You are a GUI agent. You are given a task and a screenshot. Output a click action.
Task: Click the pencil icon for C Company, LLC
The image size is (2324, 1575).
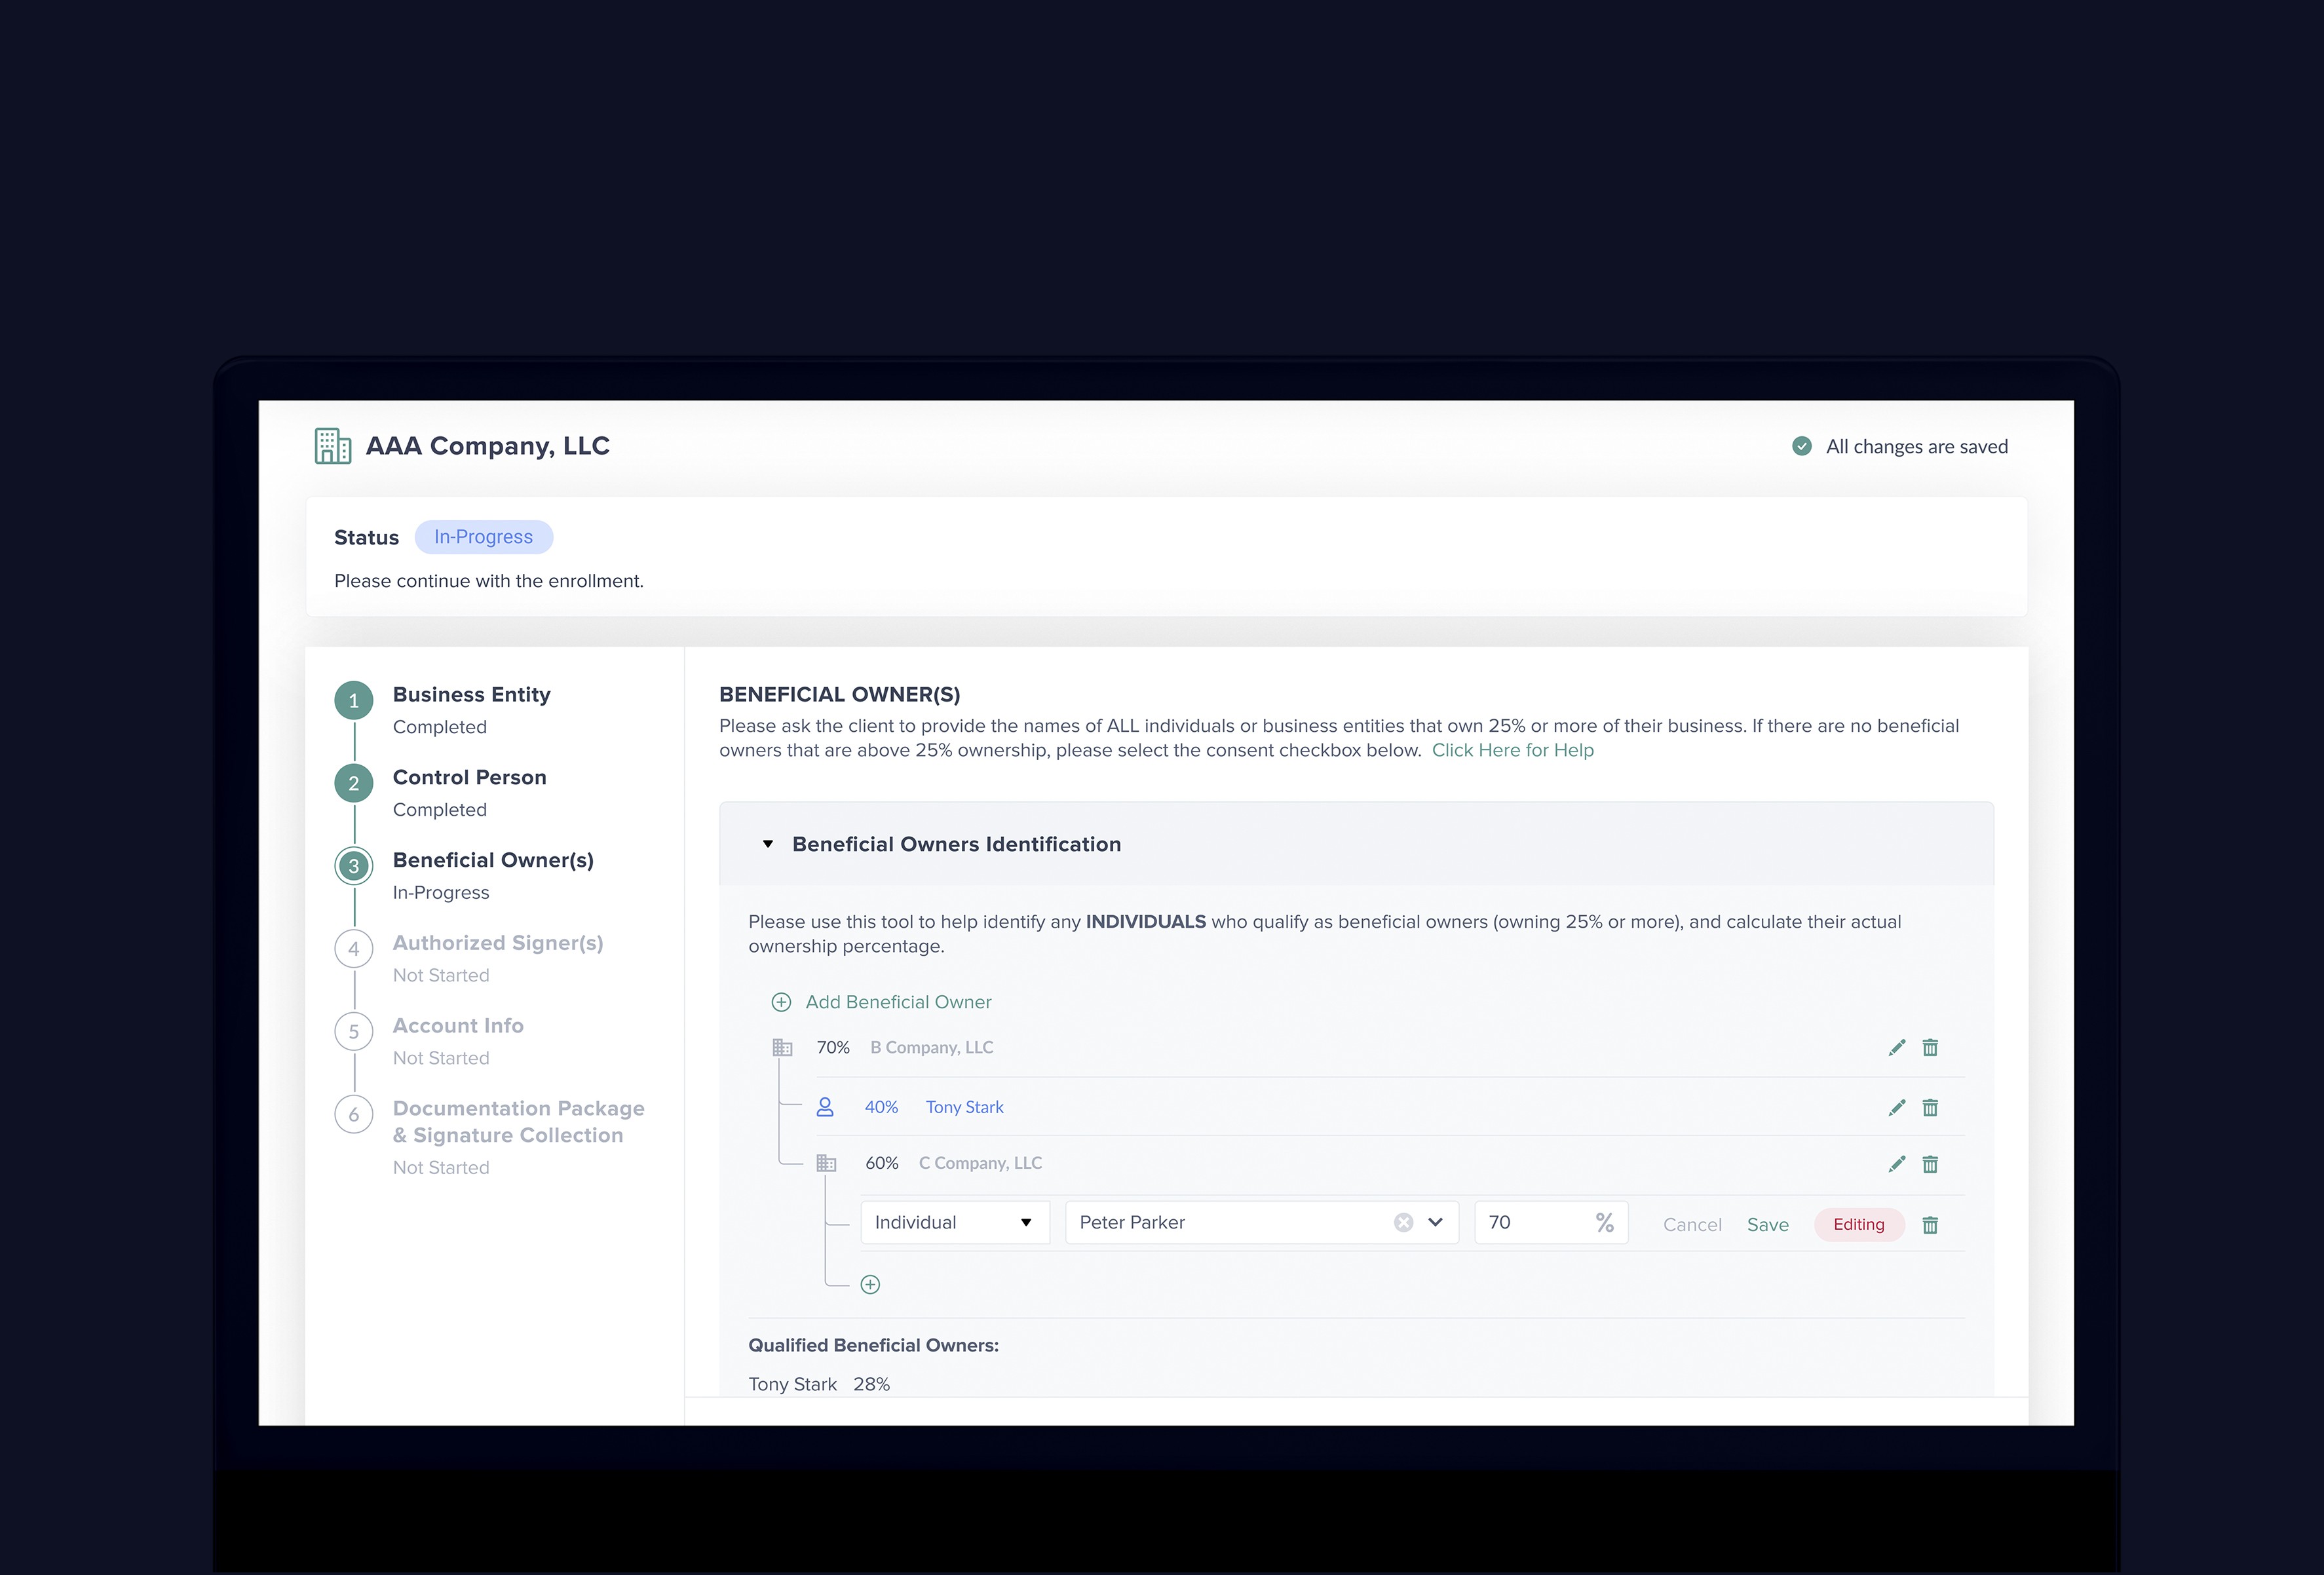click(1896, 1163)
